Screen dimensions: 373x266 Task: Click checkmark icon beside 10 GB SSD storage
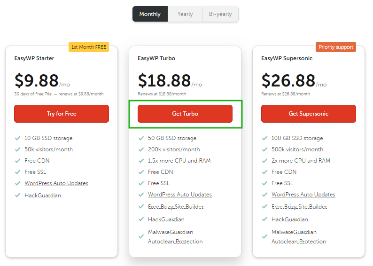[x=17, y=138]
